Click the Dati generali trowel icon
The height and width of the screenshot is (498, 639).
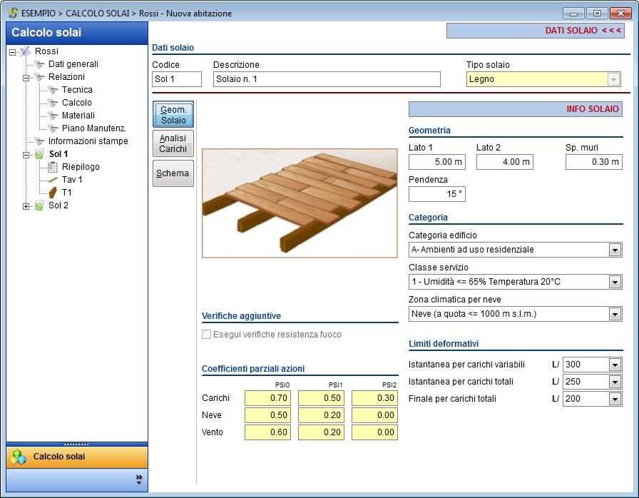pyautogui.click(x=39, y=64)
